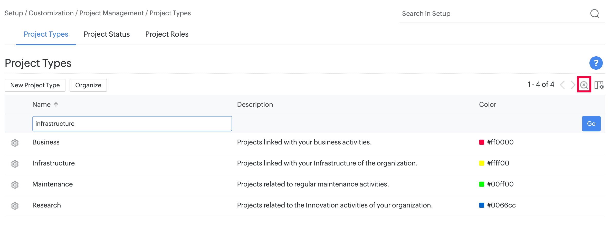611x229 pixels.
Task: Sort by the Name column arrow
Action: coord(56,104)
